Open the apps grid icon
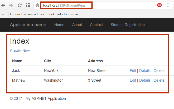The width and height of the screenshot is (174, 109). [28, 5]
